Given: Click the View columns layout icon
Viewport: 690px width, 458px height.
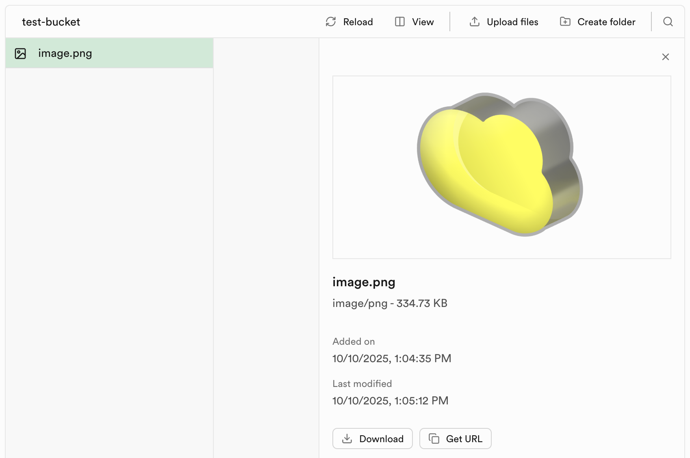Looking at the screenshot, I should click(x=400, y=22).
